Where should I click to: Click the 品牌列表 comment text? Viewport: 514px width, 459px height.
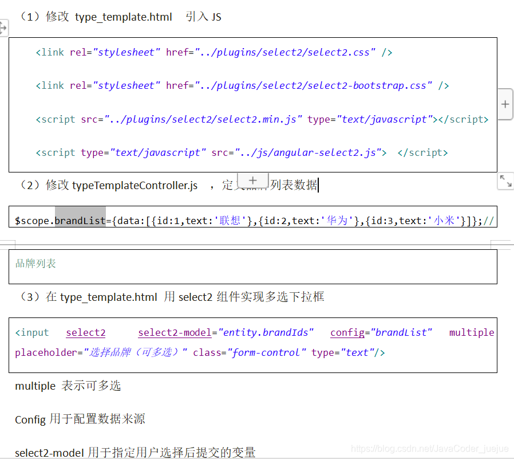[35, 264]
